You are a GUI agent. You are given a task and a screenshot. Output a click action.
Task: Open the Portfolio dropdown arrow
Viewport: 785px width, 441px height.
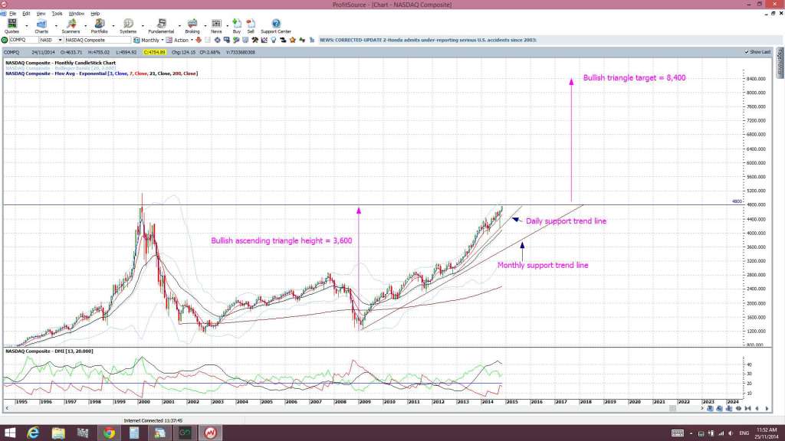point(113,26)
